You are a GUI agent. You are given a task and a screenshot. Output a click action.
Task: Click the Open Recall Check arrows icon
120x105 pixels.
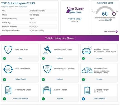point(8,69)
